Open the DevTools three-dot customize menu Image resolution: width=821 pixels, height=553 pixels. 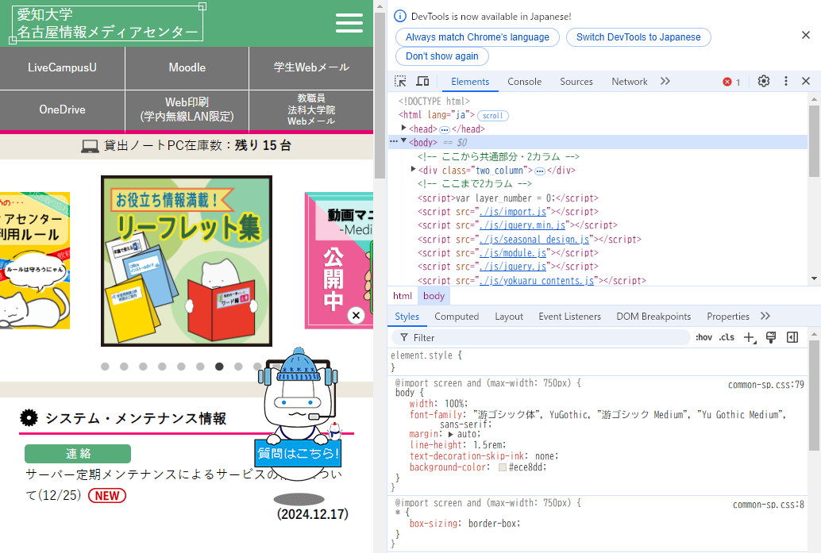point(786,82)
